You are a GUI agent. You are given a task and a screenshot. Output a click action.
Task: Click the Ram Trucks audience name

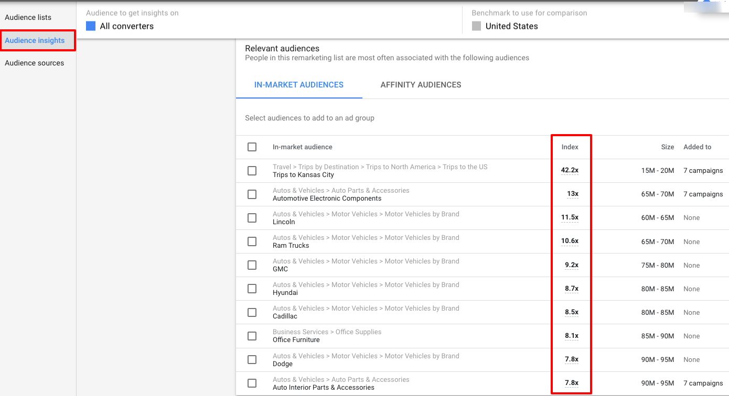291,246
